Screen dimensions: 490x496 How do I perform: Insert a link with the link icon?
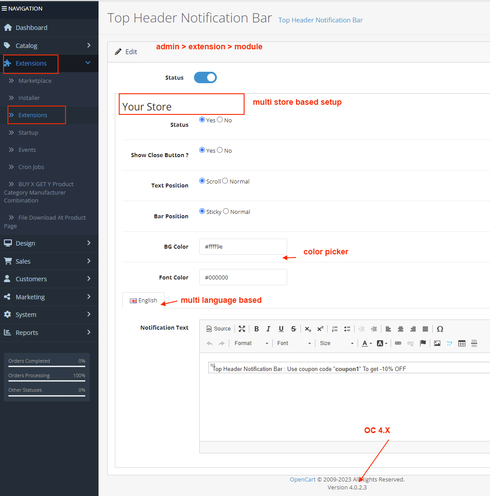coord(398,343)
